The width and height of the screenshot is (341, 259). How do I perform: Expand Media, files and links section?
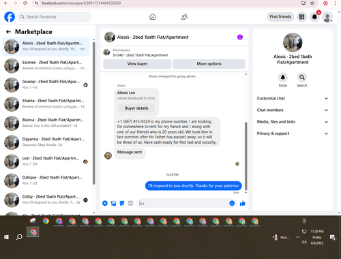(293, 122)
